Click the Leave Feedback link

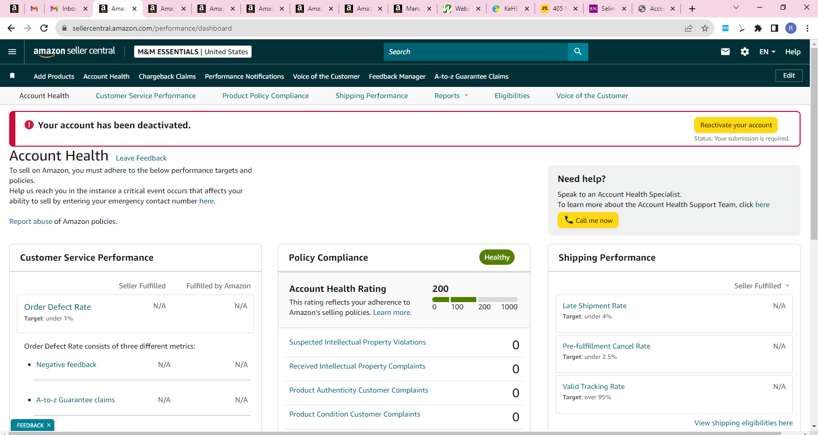[141, 158]
